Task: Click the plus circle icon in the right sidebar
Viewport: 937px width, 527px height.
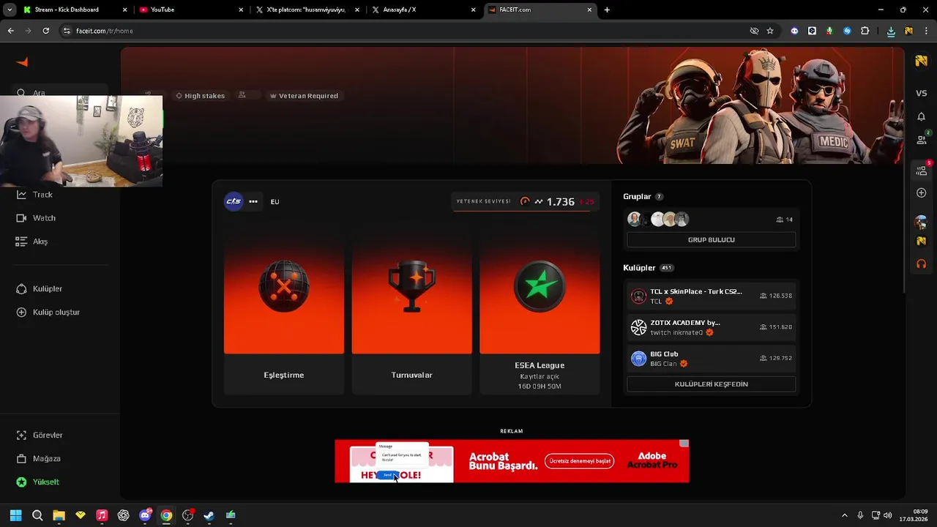Action: [922, 193]
